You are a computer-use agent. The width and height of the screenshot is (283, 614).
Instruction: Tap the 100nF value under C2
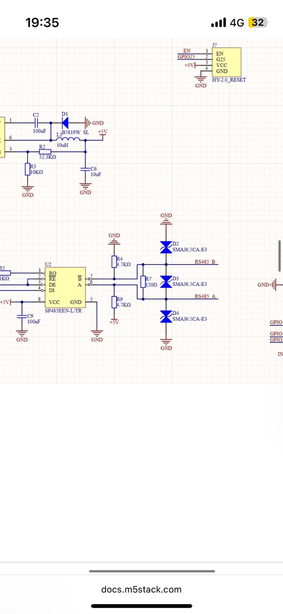tap(38, 131)
